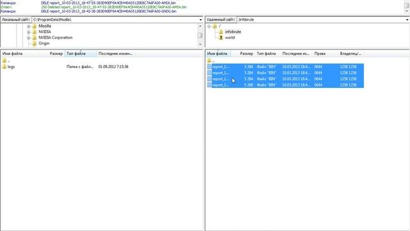Click the infobrute folder icon in remote tree
Image resolution: width=410 pixels, height=231 pixels.
tap(221, 32)
